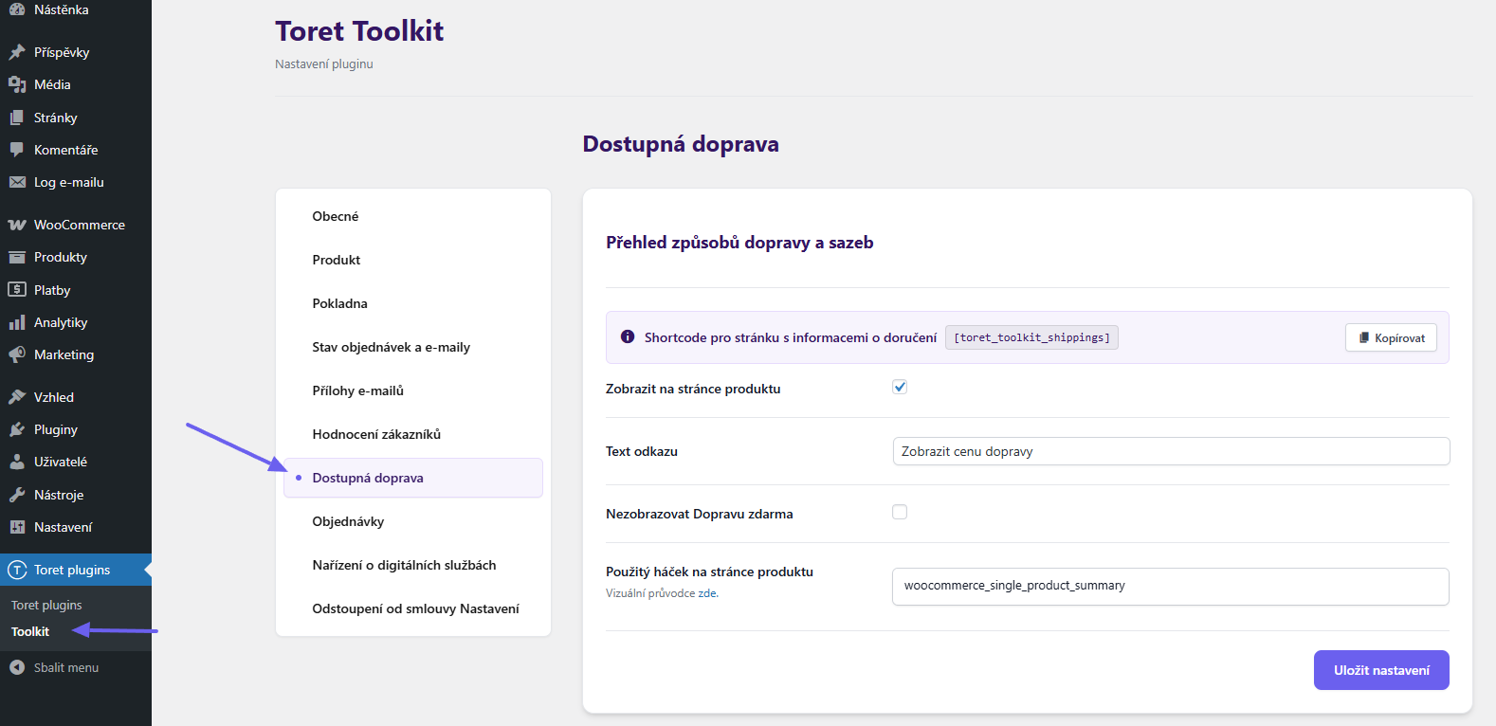This screenshot has height=726, width=1496.
Task: Open the Hodnocení zákazníků tab
Action: click(x=413, y=434)
